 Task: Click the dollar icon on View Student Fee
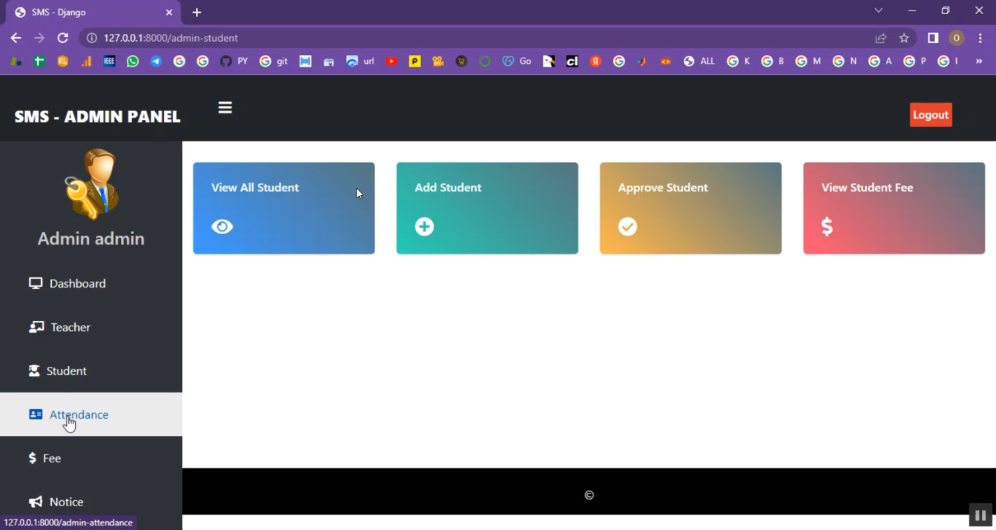(827, 227)
